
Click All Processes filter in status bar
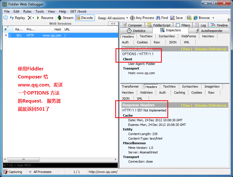[x=40, y=172]
